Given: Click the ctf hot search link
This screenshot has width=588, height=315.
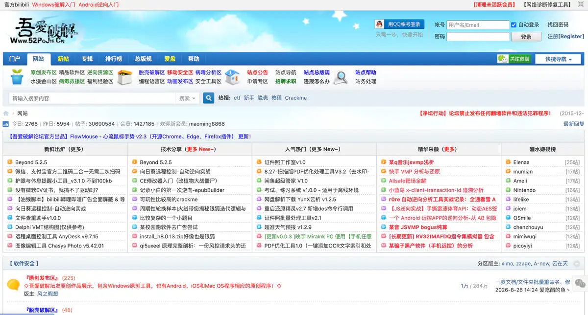Looking at the screenshot, I should coord(237,98).
